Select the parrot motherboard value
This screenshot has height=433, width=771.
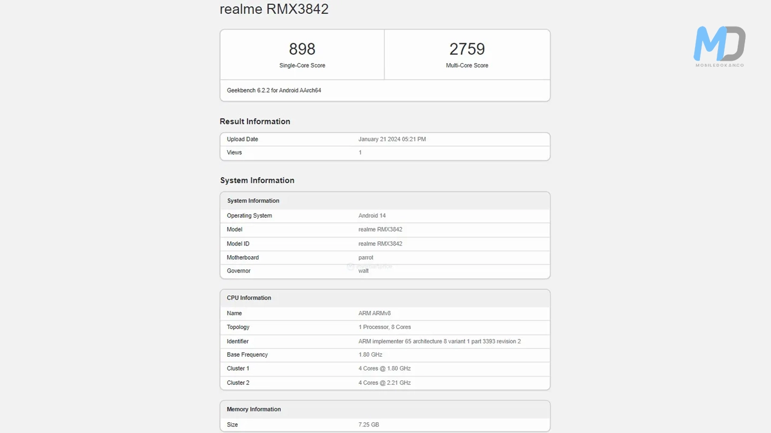click(x=366, y=257)
